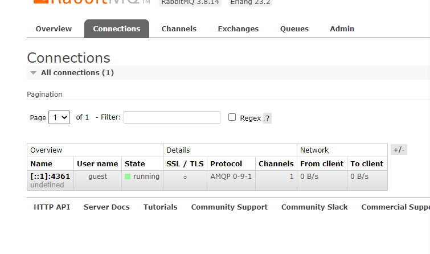This screenshot has height=254, width=430.
Task: Open the HTTP API link
Action: point(52,207)
